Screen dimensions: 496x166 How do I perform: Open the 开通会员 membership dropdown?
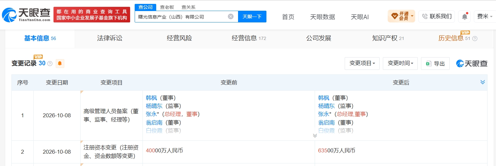(401, 16)
